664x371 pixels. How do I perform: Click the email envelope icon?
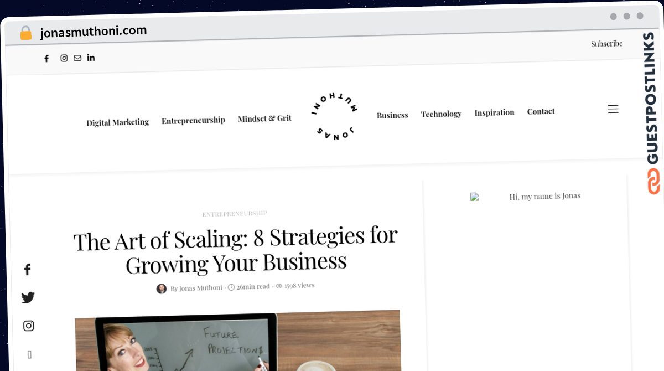pyautogui.click(x=77, y=58)
